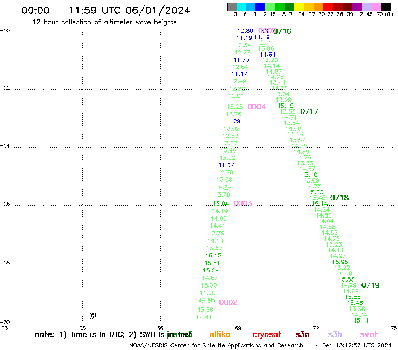The height and width of the screenshot is (350, 398).
Task: Click the wave height value 15.11
Action: 361,320
